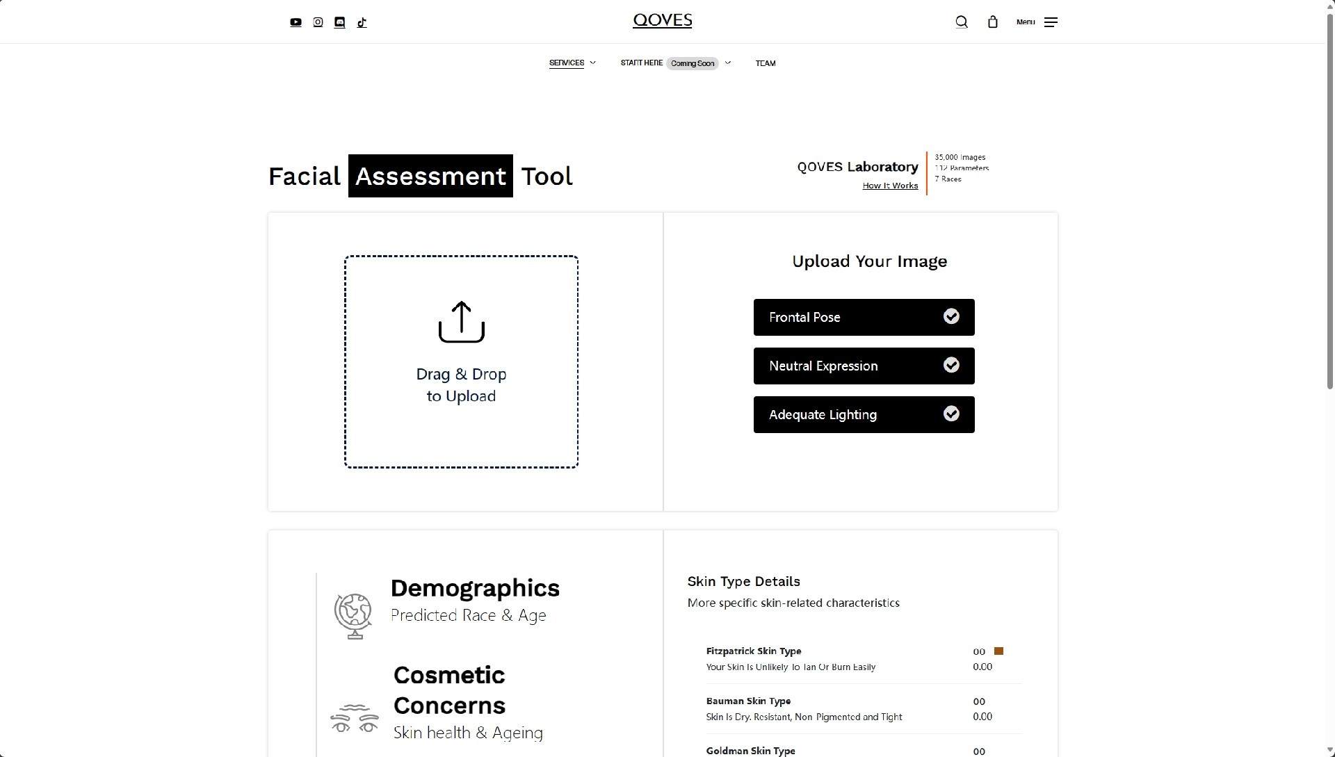Open the hamburger Menu
1335x757 pixels.
(1051, 22)
